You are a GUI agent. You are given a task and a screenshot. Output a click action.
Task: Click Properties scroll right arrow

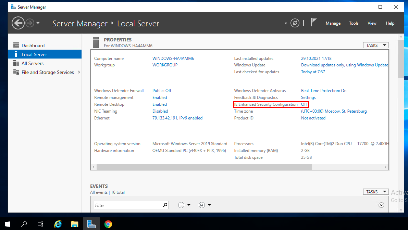pyautogui.click(x=386, y=167)
